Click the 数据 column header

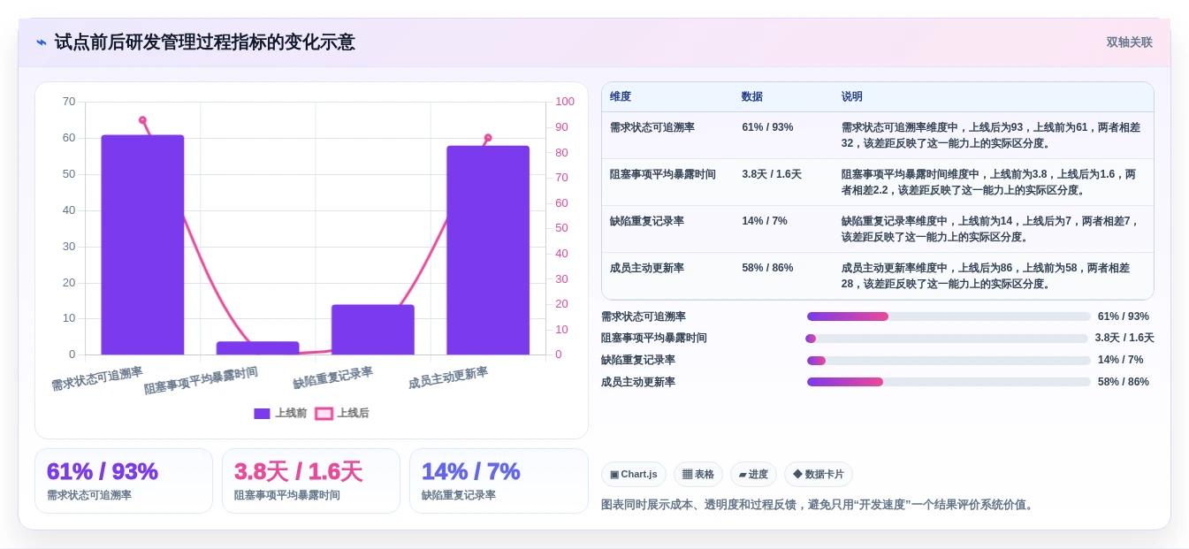tap(752, 96)
